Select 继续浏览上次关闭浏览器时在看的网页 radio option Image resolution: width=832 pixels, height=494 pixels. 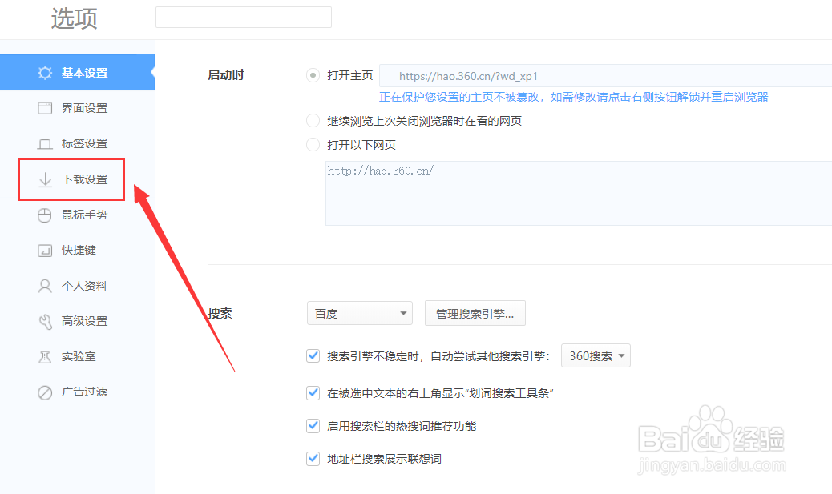click(313, 121)
